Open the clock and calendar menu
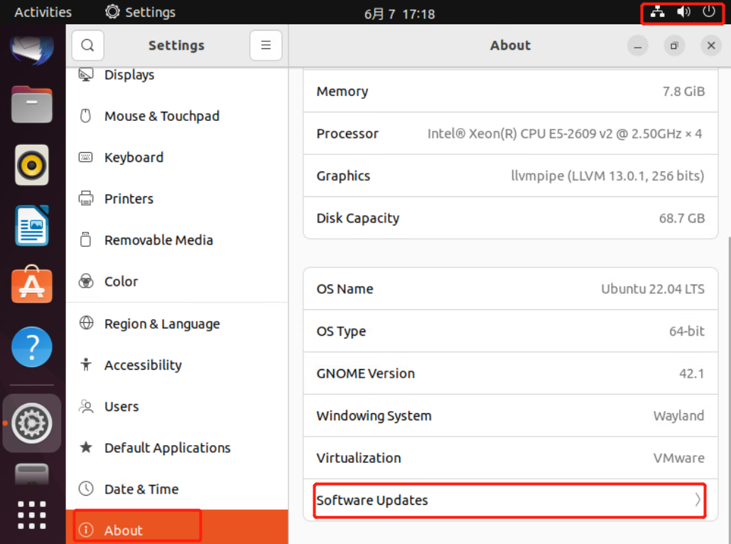Image resolution: width=731 pixels, height=544 pixels. 399,14
